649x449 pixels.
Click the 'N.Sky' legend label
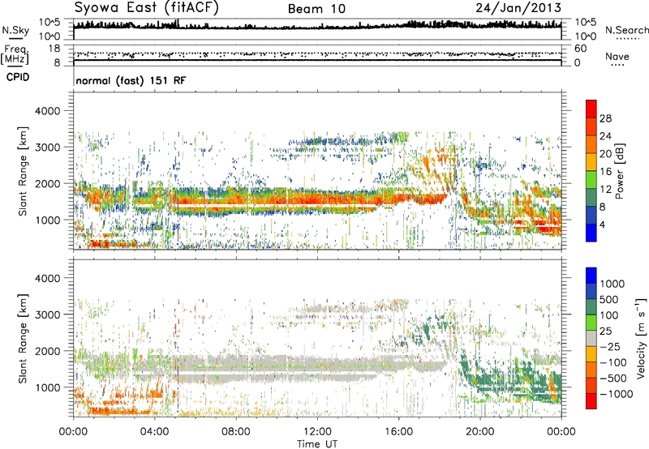pyautogui.click(x=15, y=30)
